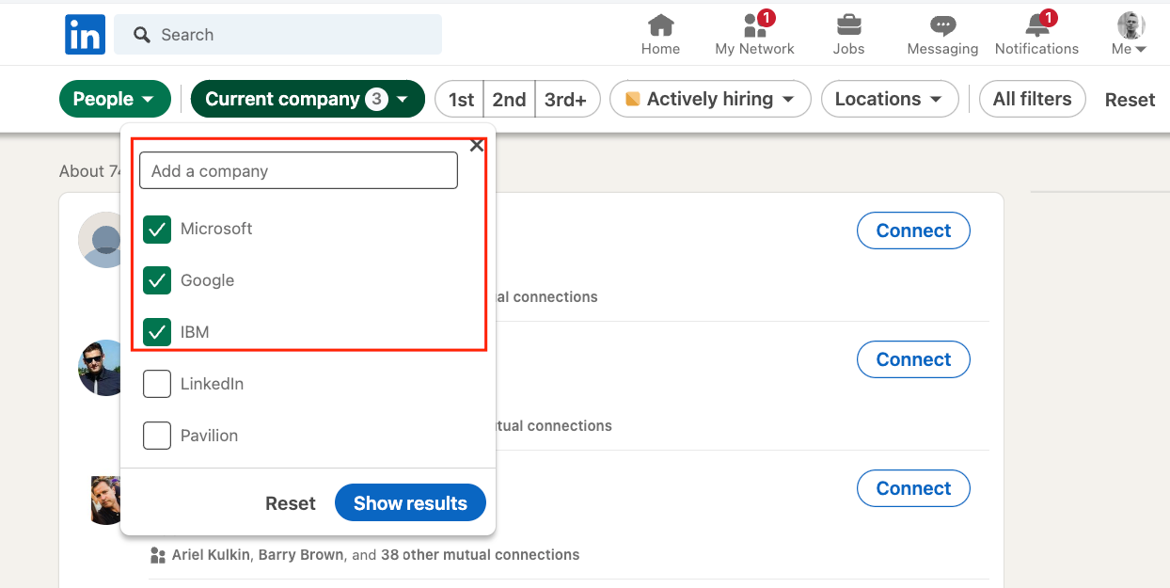Image resolution: width=1170 pixels, height=588 pixels.
Task: Click Show results button
Action: (410, 503)
